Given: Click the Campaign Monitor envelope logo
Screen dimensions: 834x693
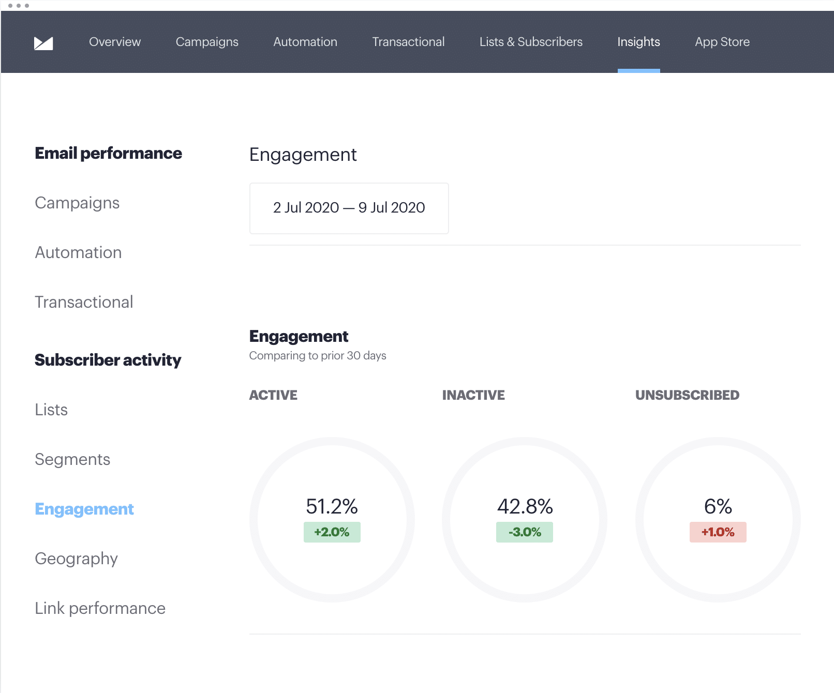Looking at the screenshot, I should pyautogui.click(x=43, y=43).
